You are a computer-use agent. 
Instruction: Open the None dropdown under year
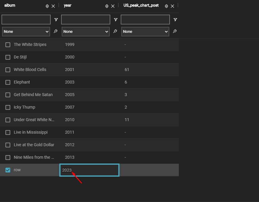pyautogui.click(x=86, y=32)
